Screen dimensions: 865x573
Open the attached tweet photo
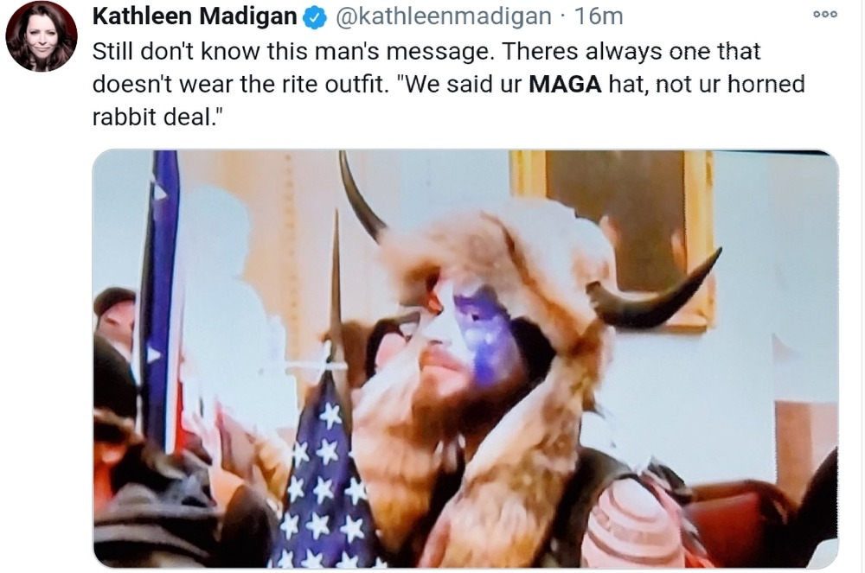click(465, 359)
